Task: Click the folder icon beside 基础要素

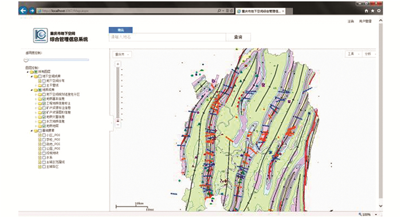Action: pos(36,131)
